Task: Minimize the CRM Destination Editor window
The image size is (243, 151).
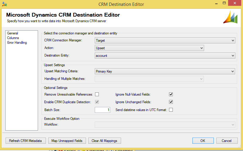Action: pyautogui.click(x=216, y=3)
